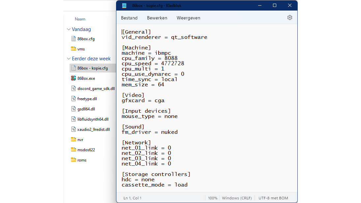Screen dimensions: 361x203
Task: Collapse the Vandaag group
Action: (69, 29)
